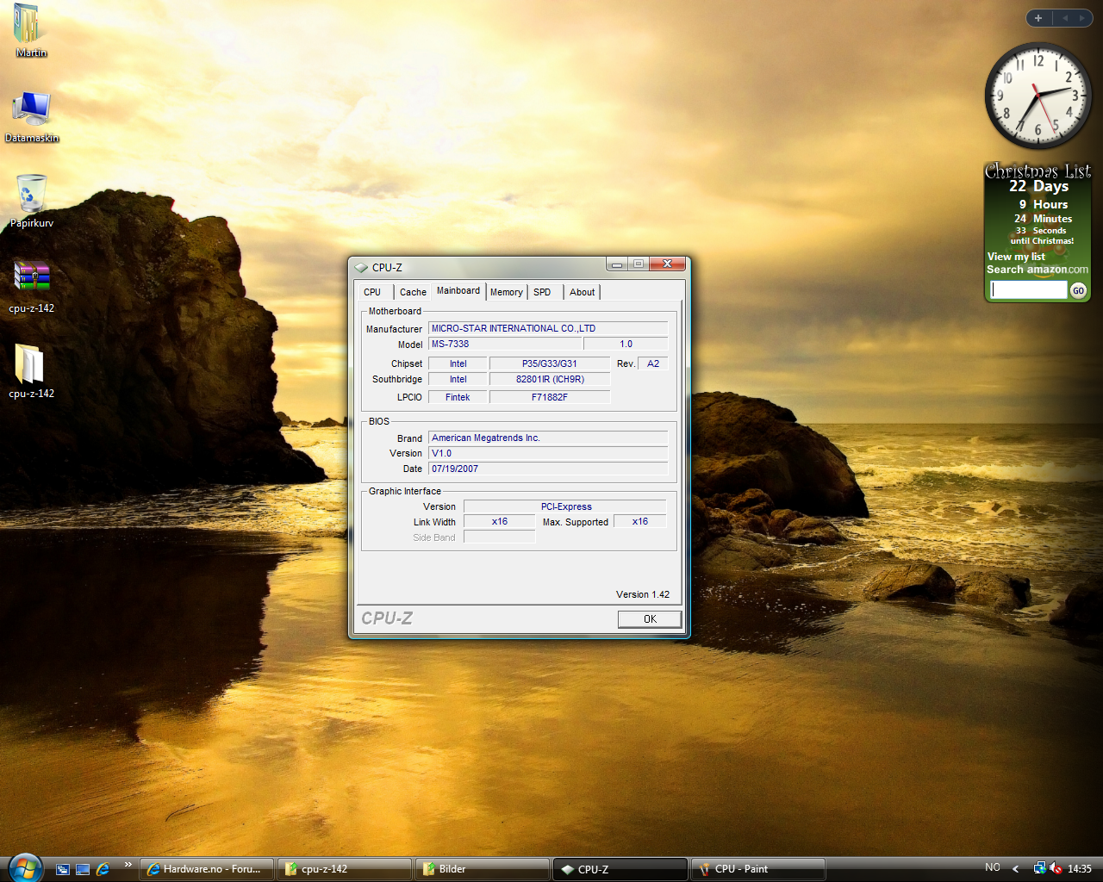1103x882 pixels.
Task: Click the View my list link
Action: point(1016,257)
